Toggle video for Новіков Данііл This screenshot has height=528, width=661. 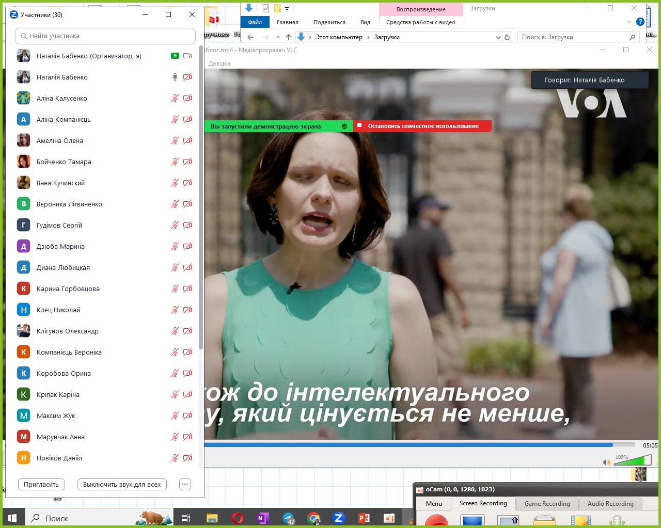pos(187,458)
